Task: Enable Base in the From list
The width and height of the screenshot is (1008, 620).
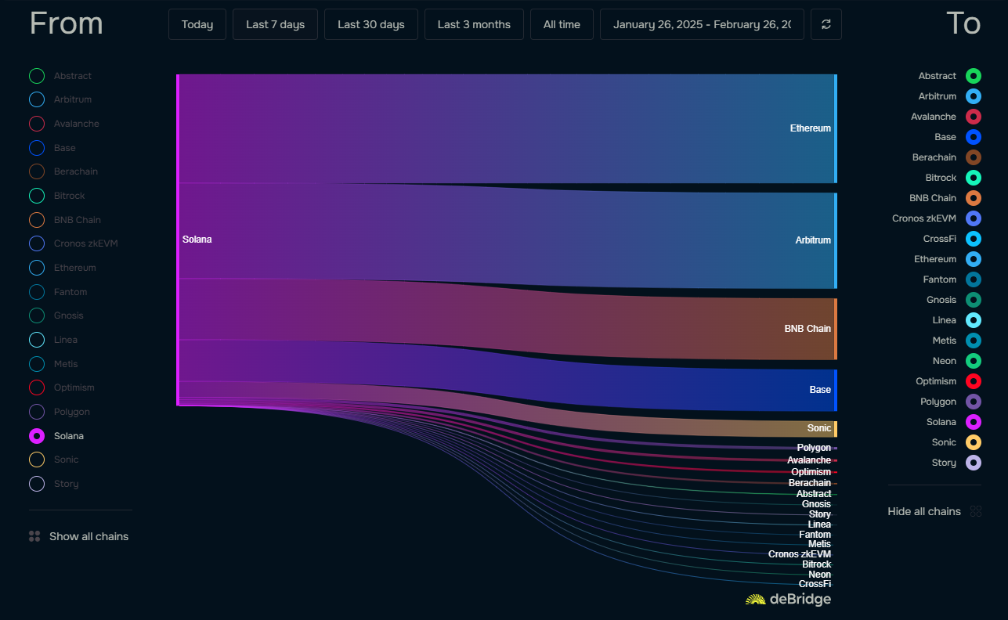Action: tap(37, 148)
